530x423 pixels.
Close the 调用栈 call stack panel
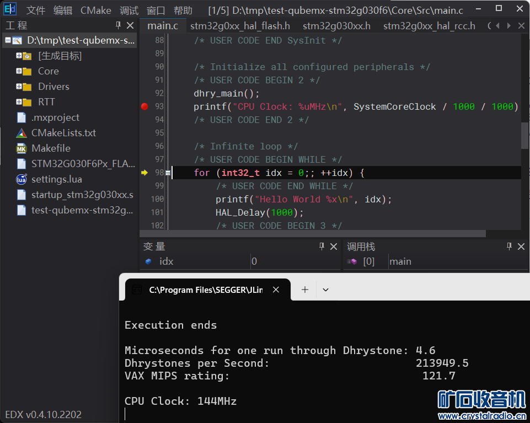521,247
